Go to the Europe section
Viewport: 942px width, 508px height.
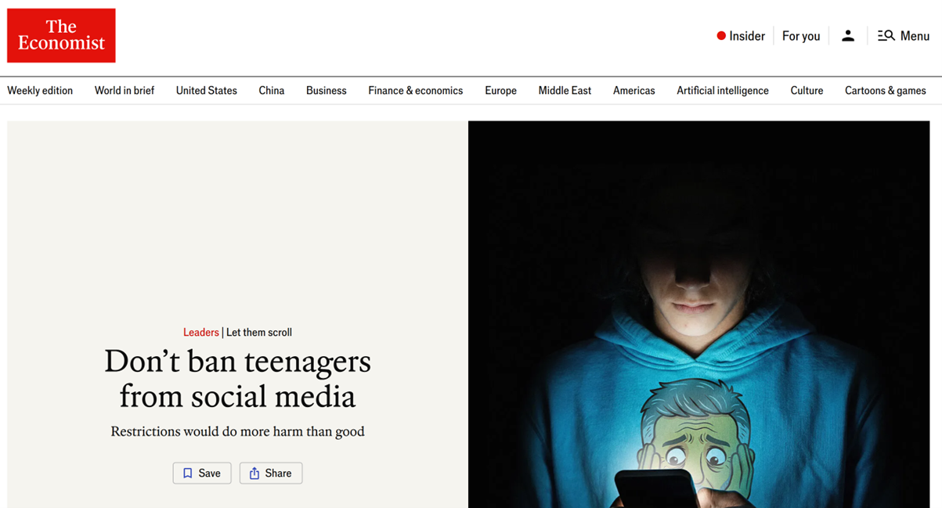(500, 91)
